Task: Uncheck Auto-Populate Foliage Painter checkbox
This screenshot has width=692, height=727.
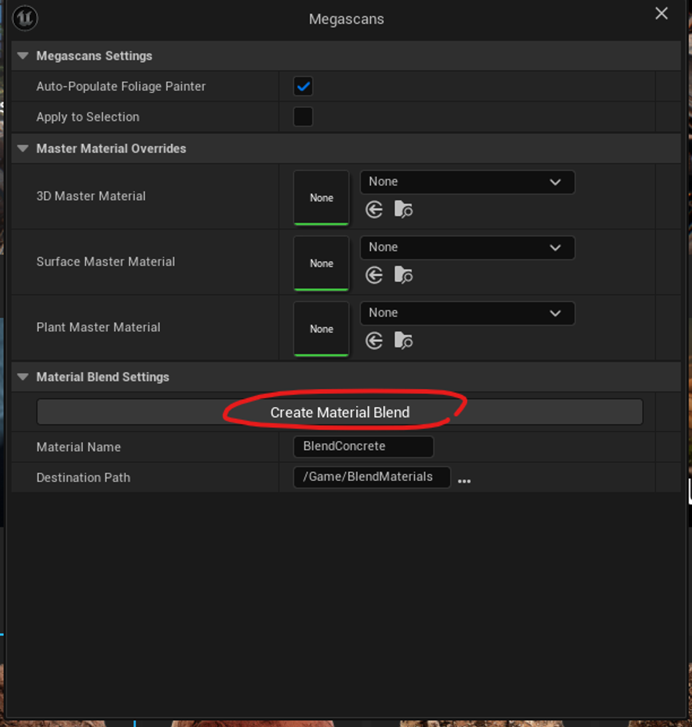Action: (303, 86)
